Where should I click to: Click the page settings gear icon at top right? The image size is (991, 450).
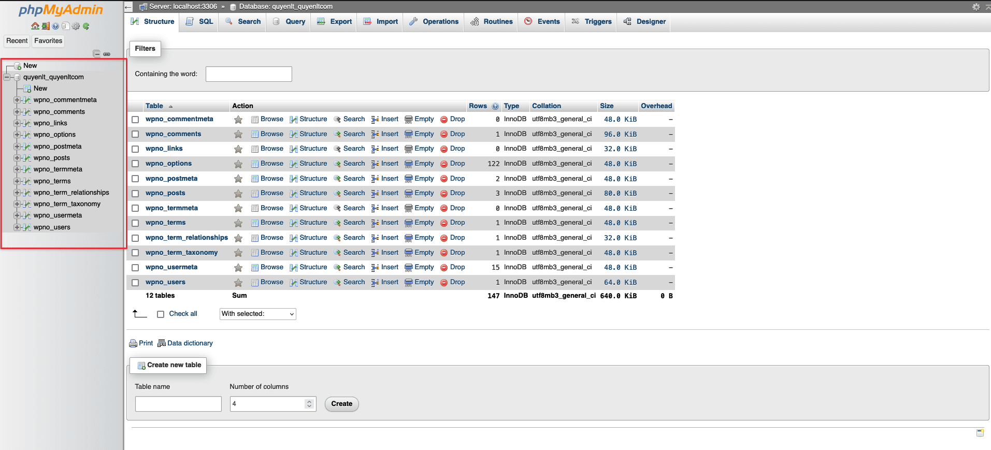976,7
